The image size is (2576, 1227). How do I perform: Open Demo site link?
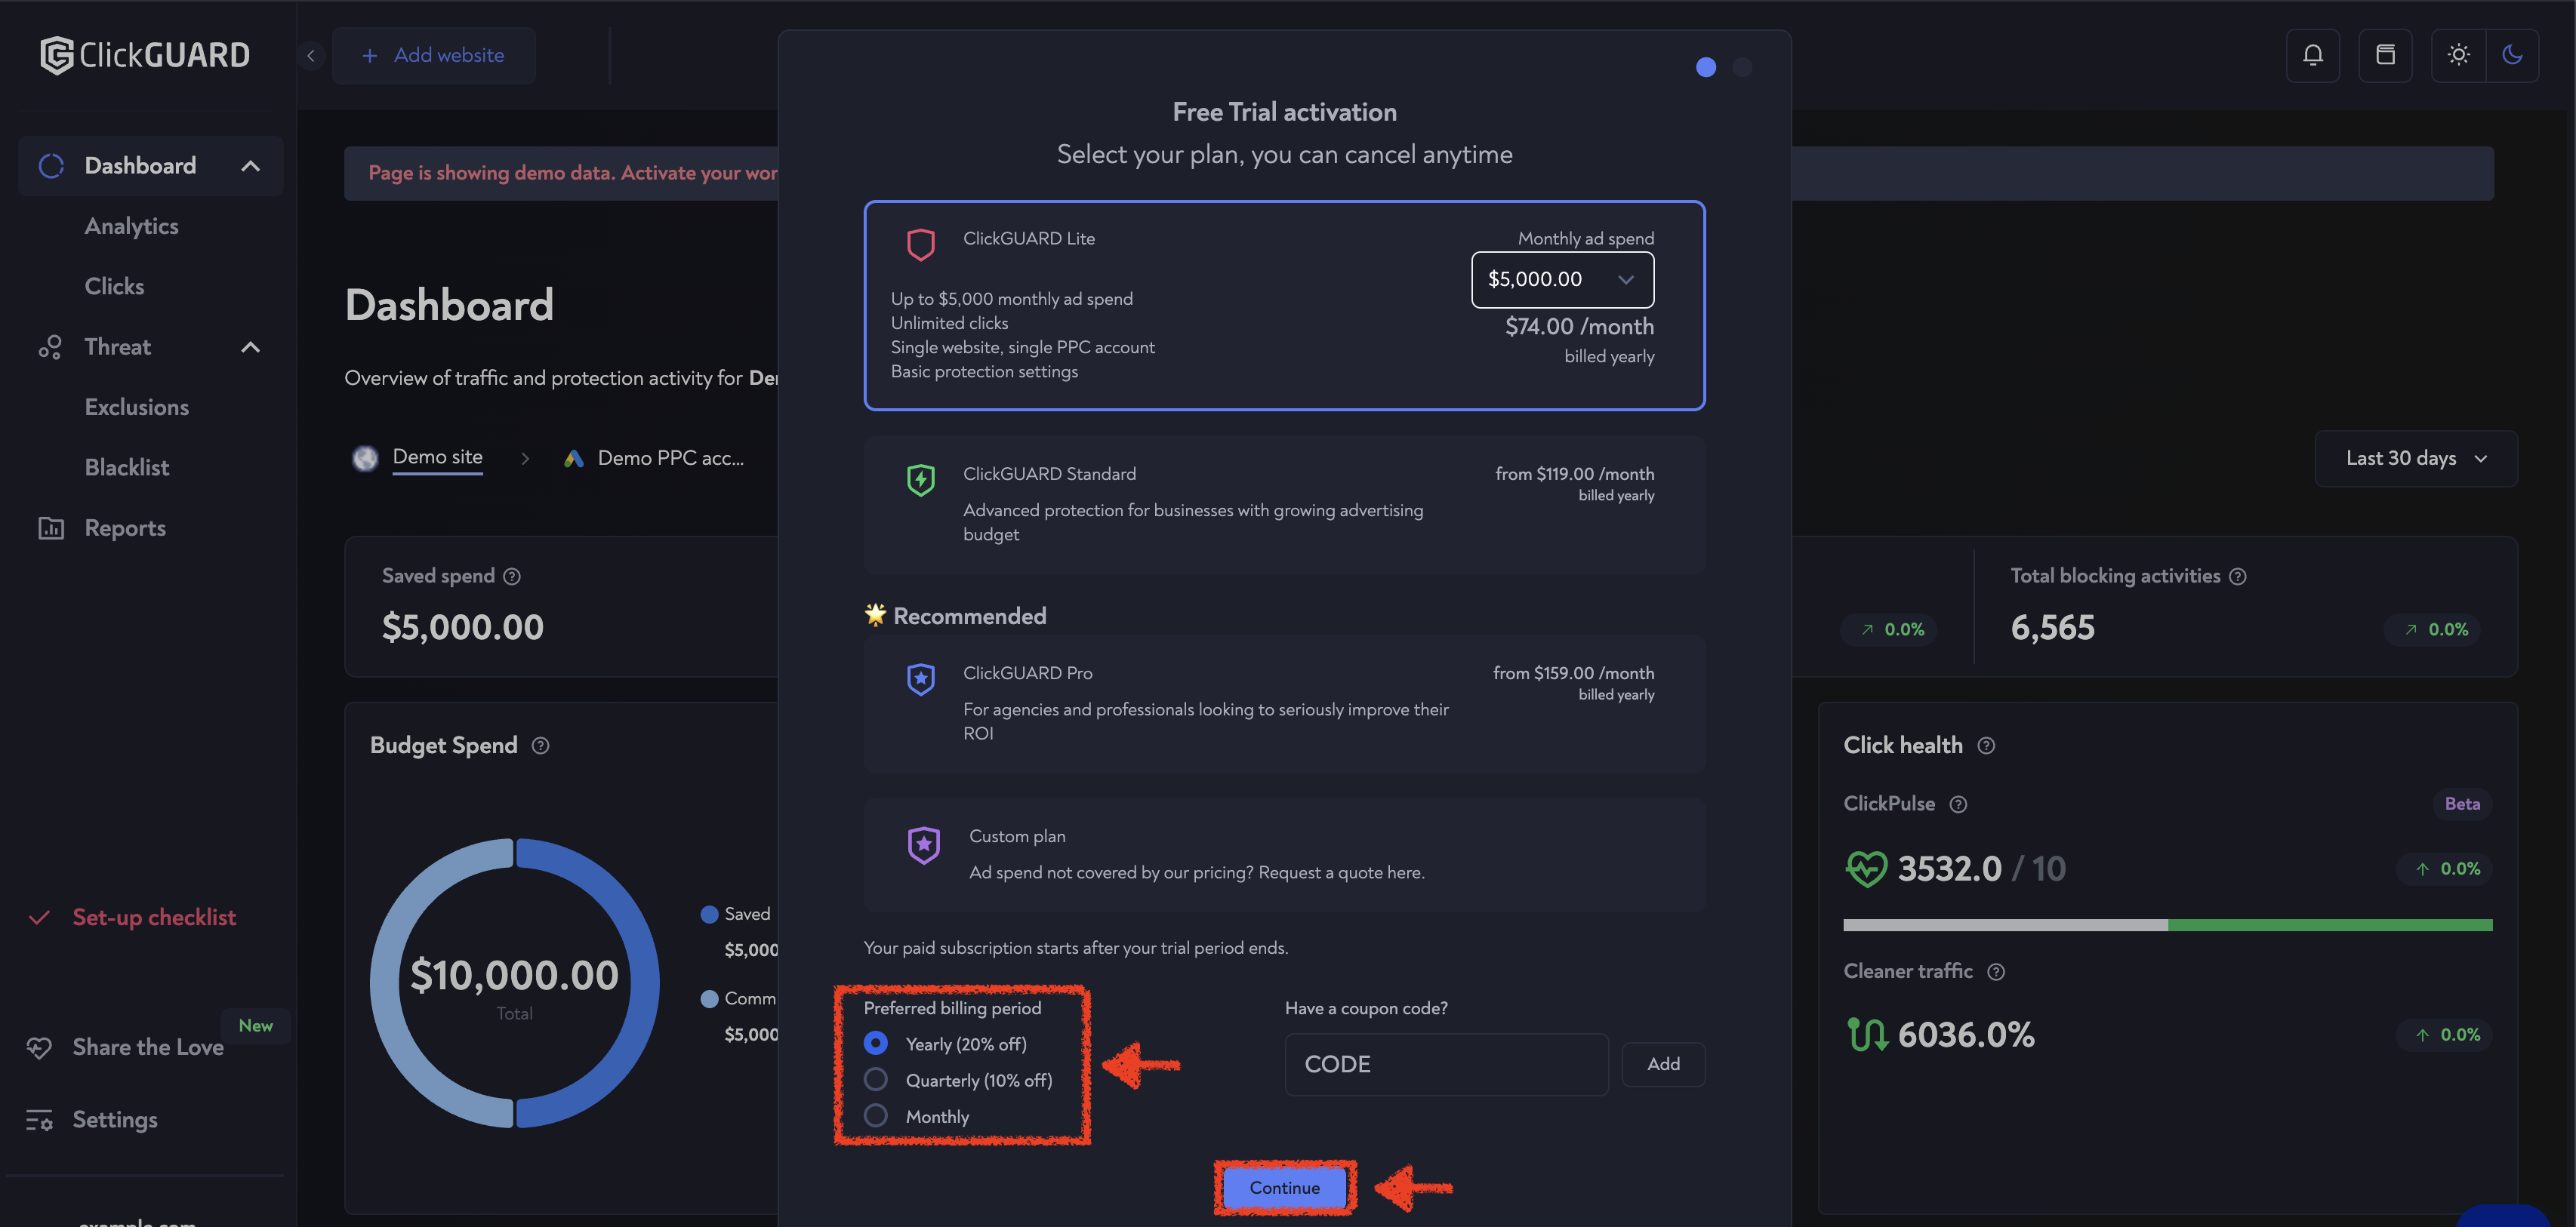(x=437, y=457)
